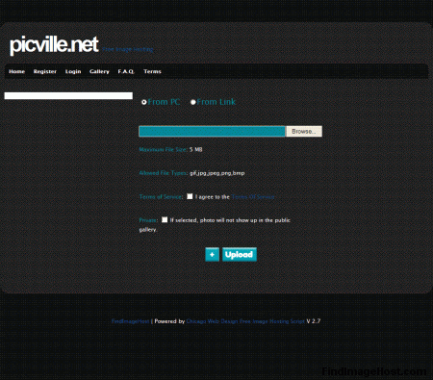Screen dimensions: 433x380
Task: Click the Upload button
Action: pyautogui.click(x=240, y=254)
